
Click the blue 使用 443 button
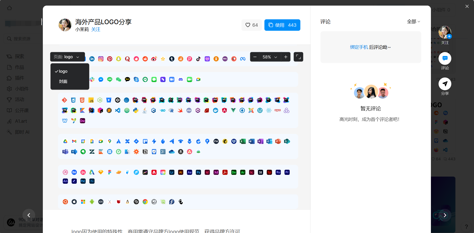282,25
